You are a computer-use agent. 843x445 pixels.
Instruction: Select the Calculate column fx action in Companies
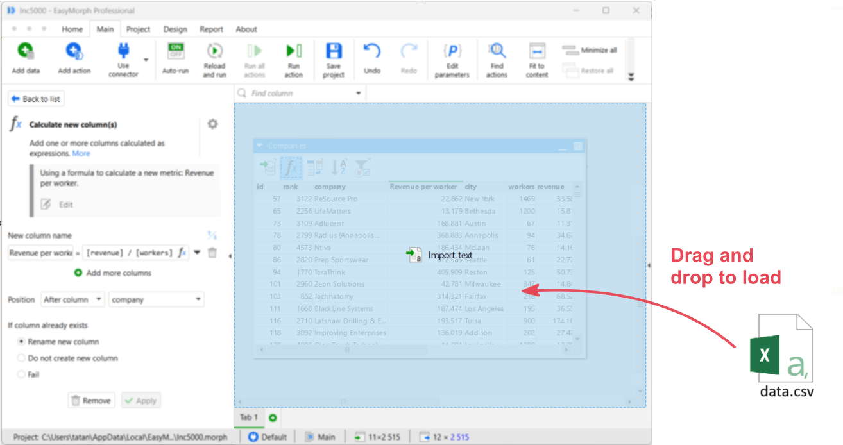(x=291, y=167)
